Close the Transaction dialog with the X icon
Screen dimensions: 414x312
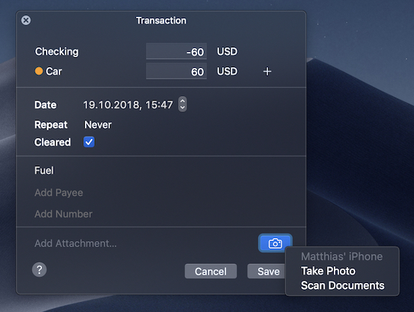[x=26, y=21]
